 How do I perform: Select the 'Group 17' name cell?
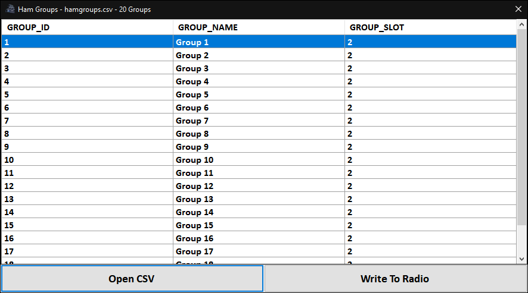(x=259, y=251)
